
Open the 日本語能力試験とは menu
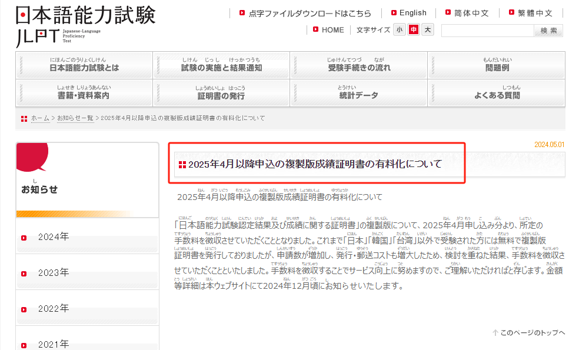click(84, 65)
